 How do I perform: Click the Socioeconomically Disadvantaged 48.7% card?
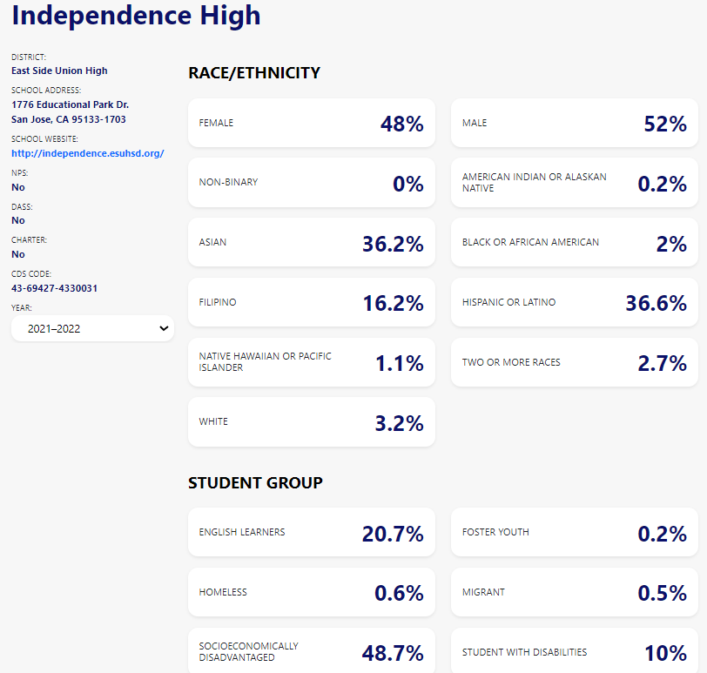pyautogui.click(x=311, y=651)
